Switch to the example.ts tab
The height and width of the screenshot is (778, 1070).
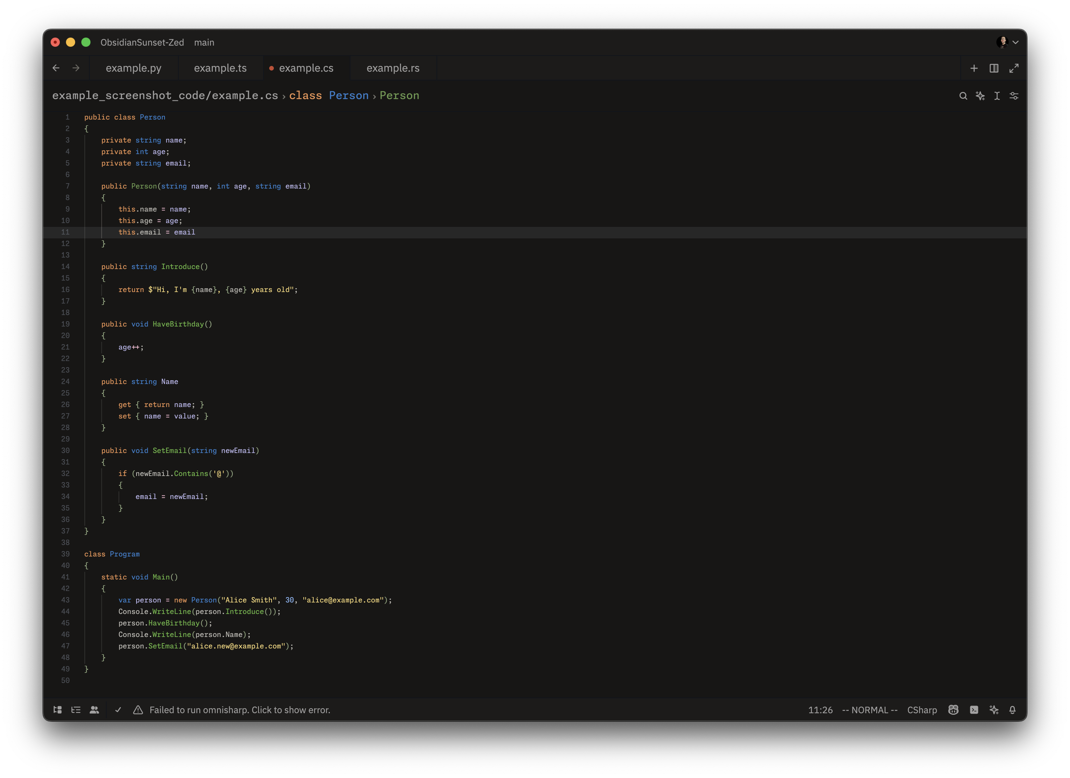220,68
